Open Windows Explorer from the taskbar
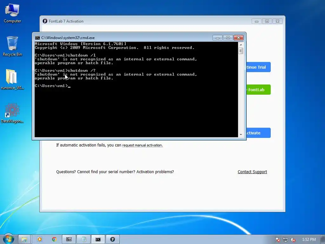325x244 pixels. click(x=24, y=239)
